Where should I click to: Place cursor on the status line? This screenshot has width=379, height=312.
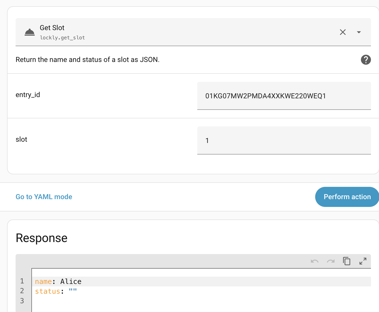[202, 291]
